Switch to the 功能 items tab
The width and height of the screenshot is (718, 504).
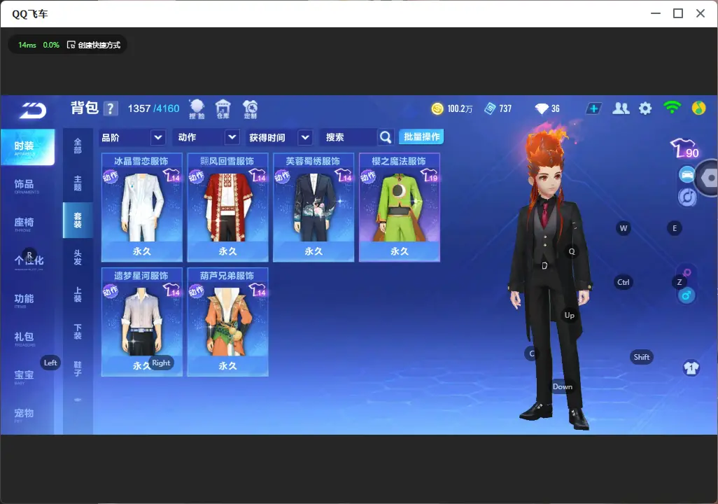(x=24, y=299)
